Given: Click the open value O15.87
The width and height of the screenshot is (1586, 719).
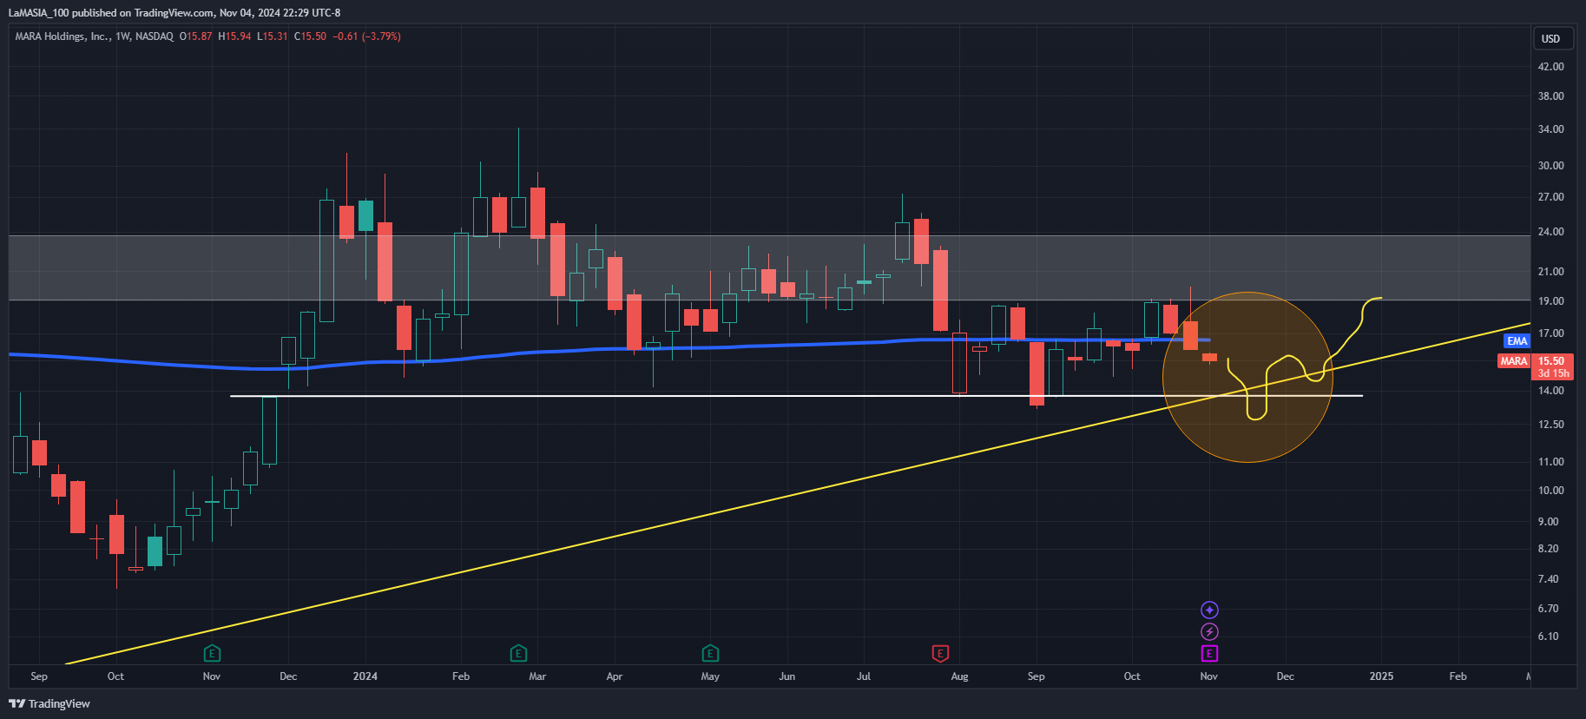Looking at the screenshot, I should [x=195, y=36].
